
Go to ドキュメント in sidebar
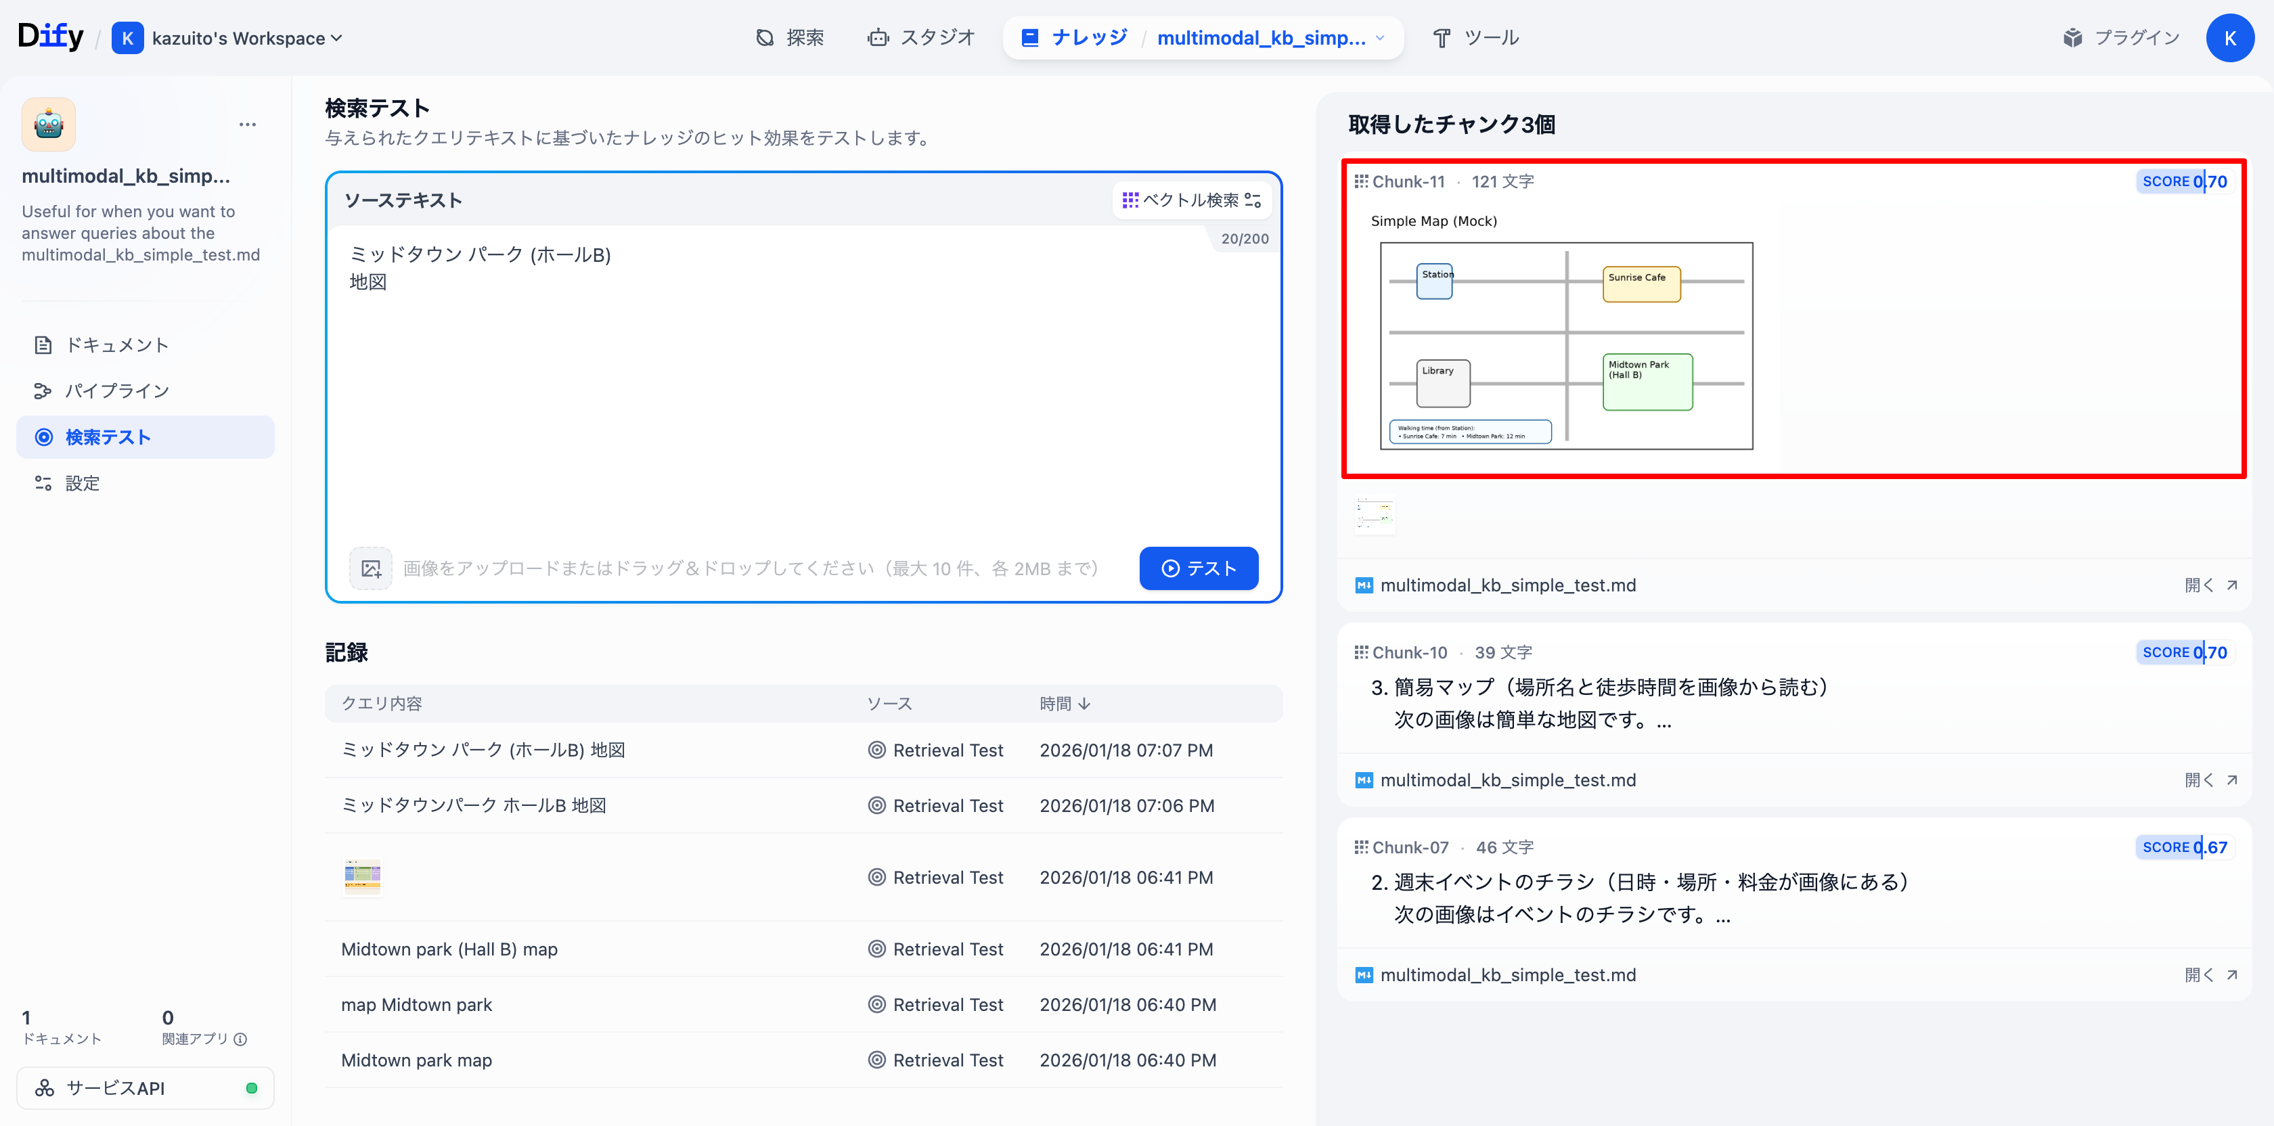pos(116,345)
